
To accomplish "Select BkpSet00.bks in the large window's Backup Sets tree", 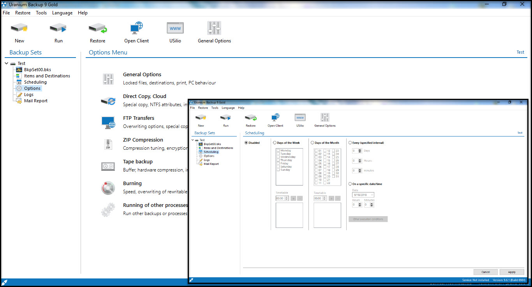I will (x=37, y=70).
